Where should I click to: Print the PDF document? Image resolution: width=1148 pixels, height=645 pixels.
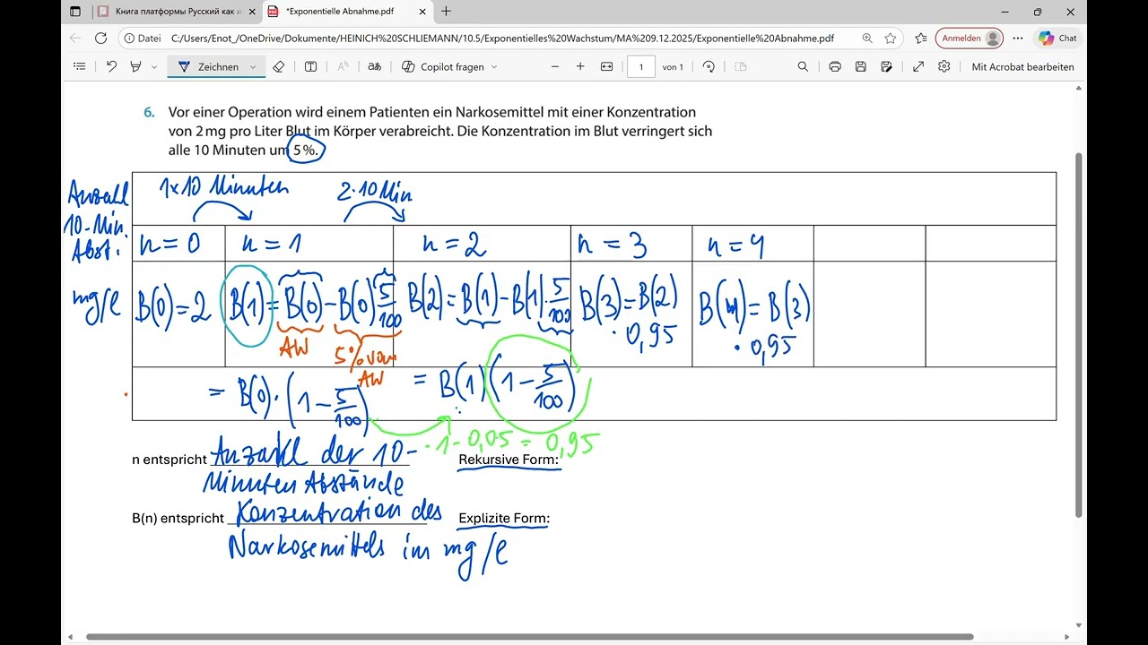[835, 66]
